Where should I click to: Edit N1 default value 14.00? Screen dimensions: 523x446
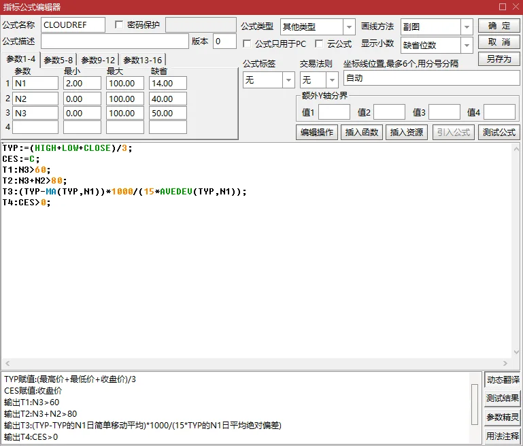pos(168,84)
